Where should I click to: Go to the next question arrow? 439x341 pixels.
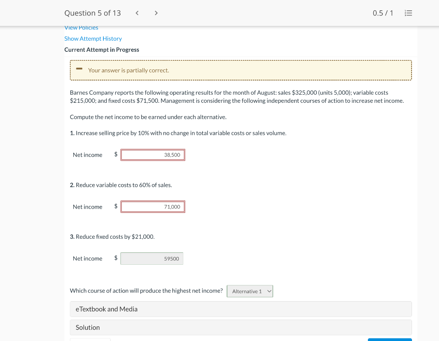point(156,13)
